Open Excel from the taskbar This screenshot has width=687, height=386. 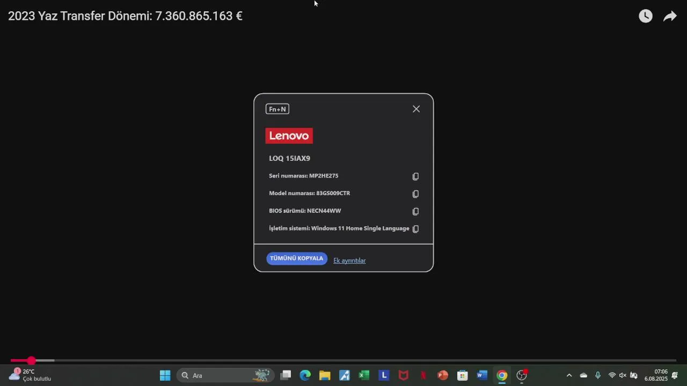click(364, 375)
